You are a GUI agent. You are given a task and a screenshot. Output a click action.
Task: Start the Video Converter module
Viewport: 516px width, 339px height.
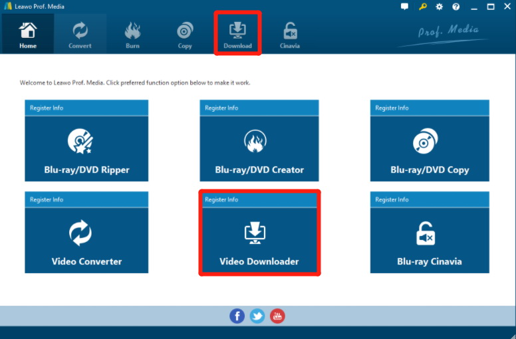[x=86, y=239]
